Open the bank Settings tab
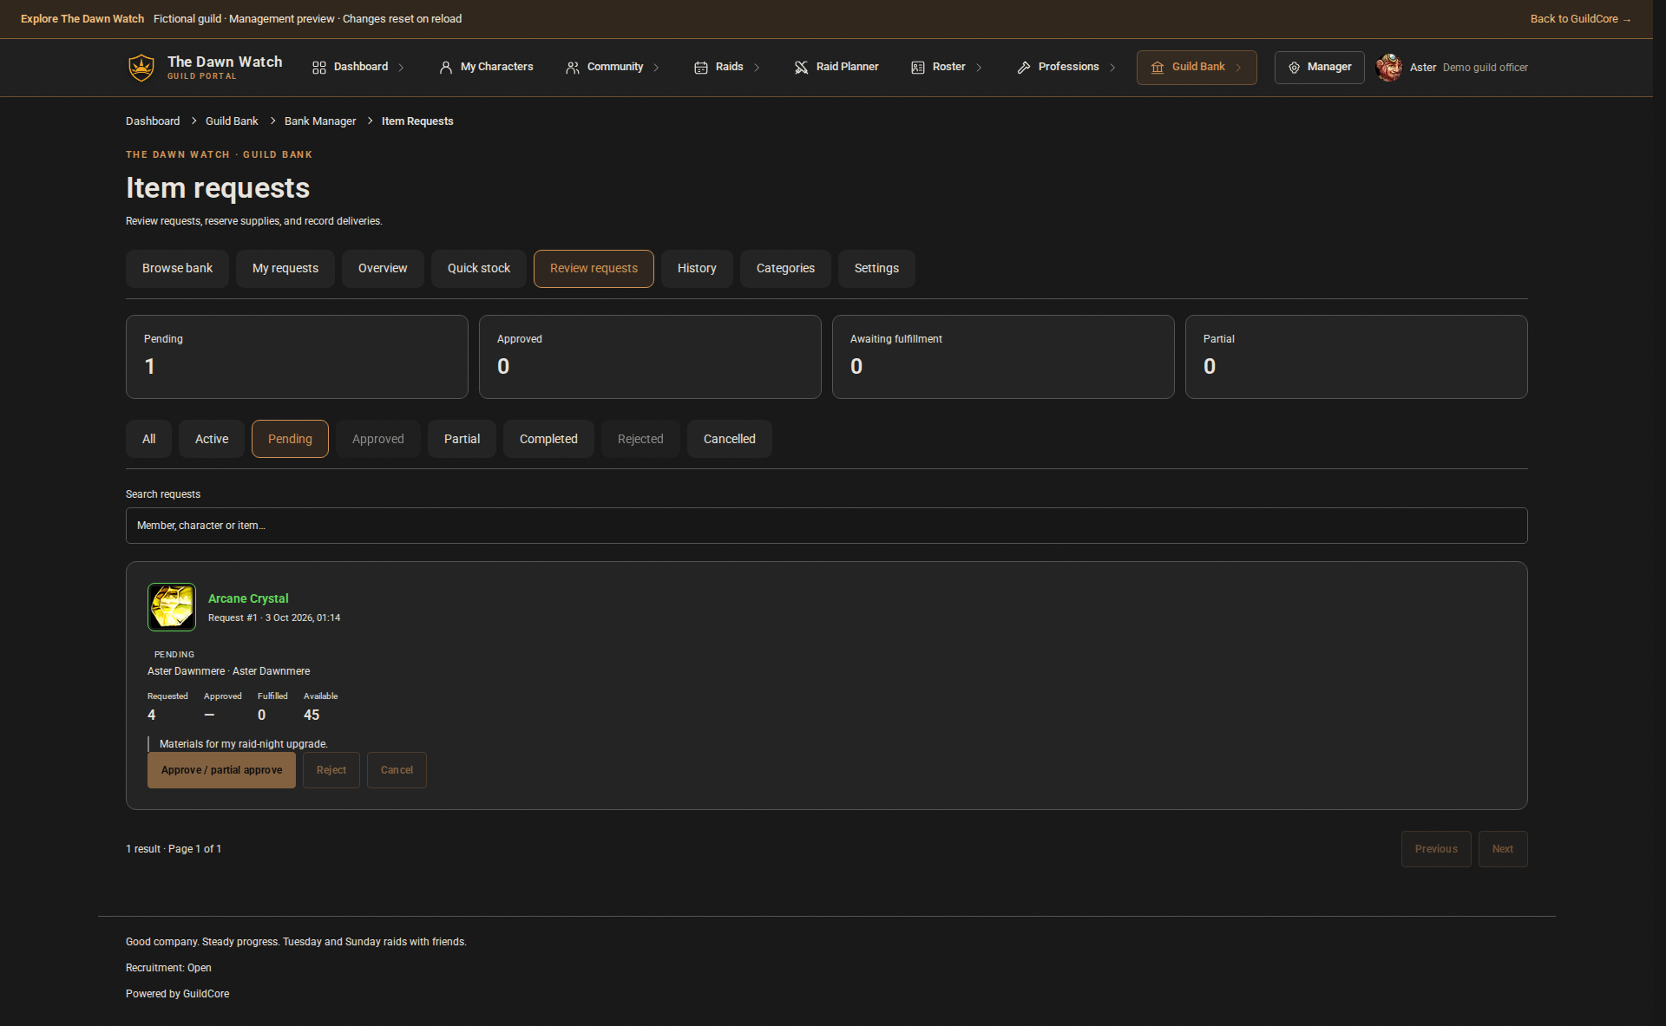This screenshot has height=1026, width=1666. 876,269
